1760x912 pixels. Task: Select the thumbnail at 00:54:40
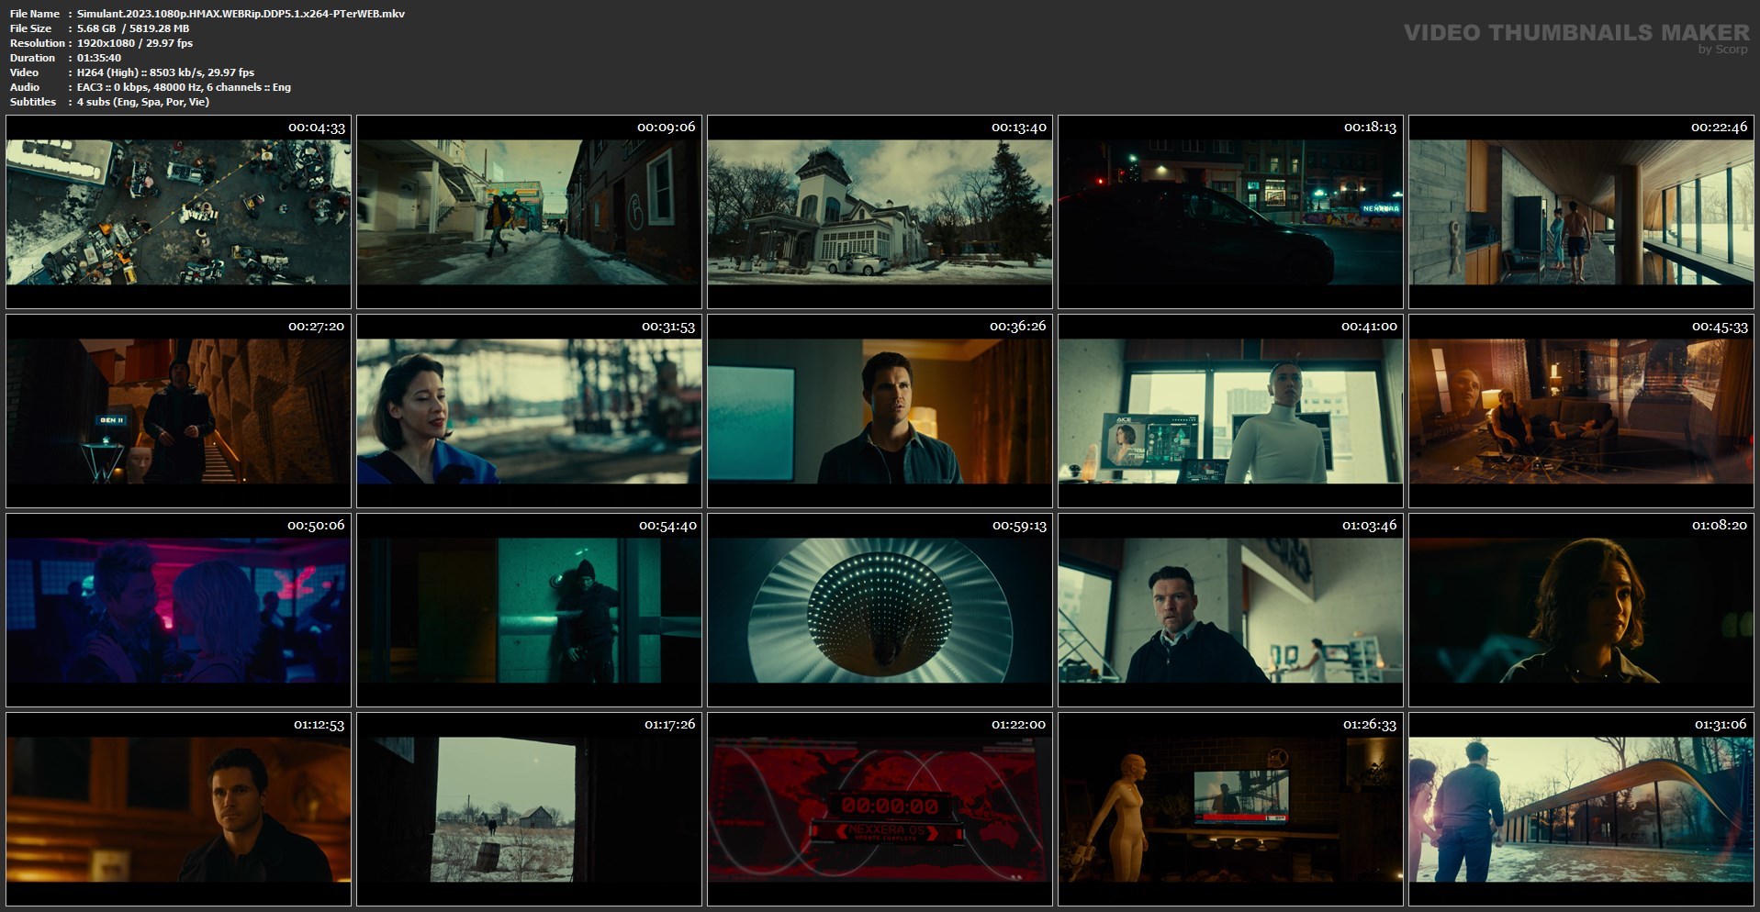point(529,610)
